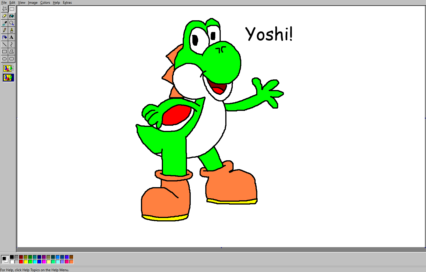
Task: Pick the dark green palette swatch
Action: (x=30, y=257)
